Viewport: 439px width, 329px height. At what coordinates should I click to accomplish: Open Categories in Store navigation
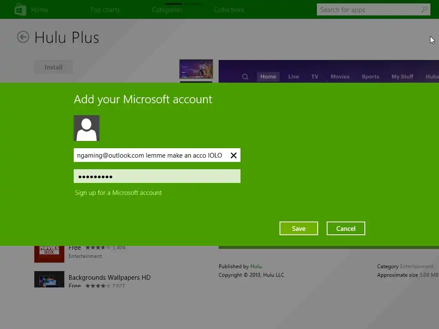tap(167, 10)
